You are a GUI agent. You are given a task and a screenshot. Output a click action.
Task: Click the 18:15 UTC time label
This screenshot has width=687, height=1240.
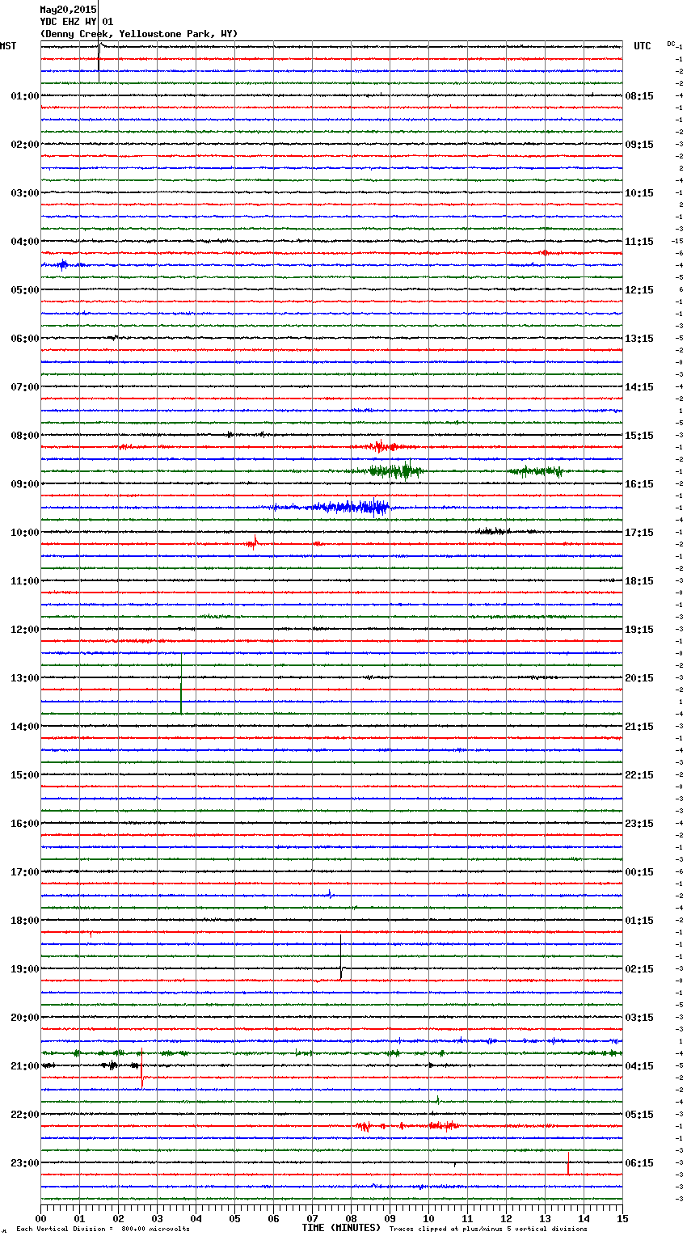pos(639,581)
